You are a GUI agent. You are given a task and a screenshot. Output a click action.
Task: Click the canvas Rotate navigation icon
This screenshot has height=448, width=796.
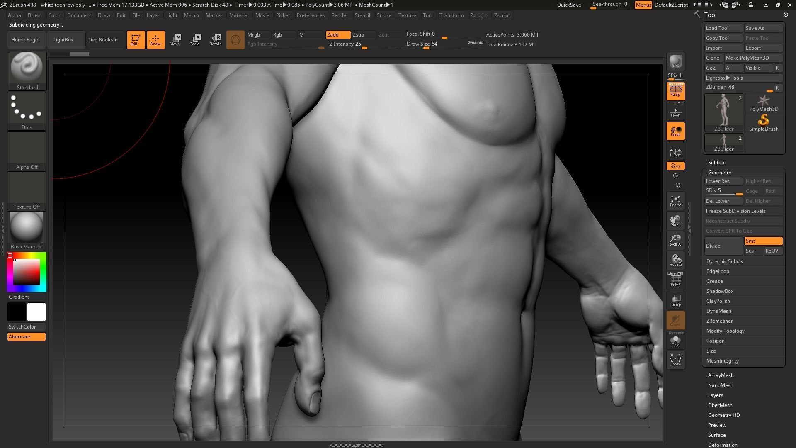[675, 261]
